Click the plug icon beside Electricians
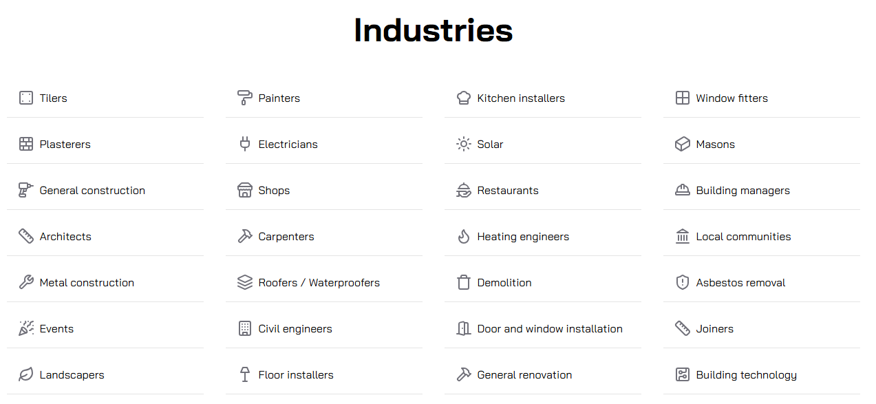Screen dimensions: 876x404 point(244,144)
